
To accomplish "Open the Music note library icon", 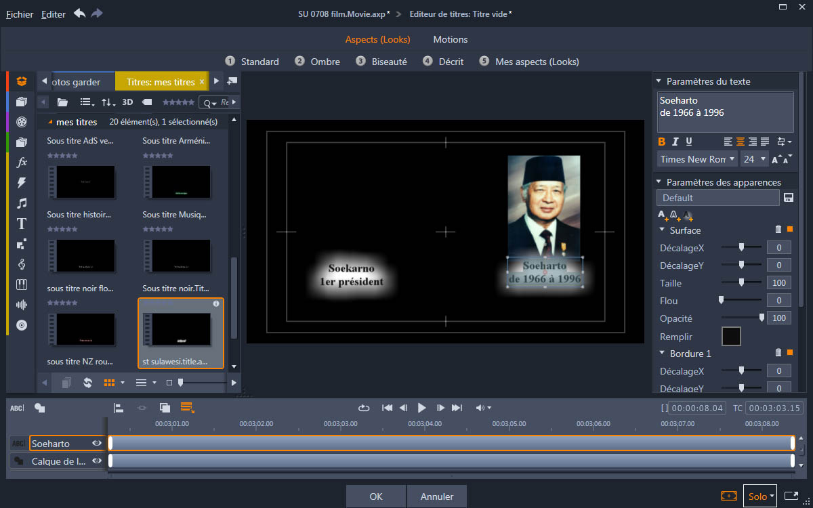I will pyautogui.click(x=22, y=203).
